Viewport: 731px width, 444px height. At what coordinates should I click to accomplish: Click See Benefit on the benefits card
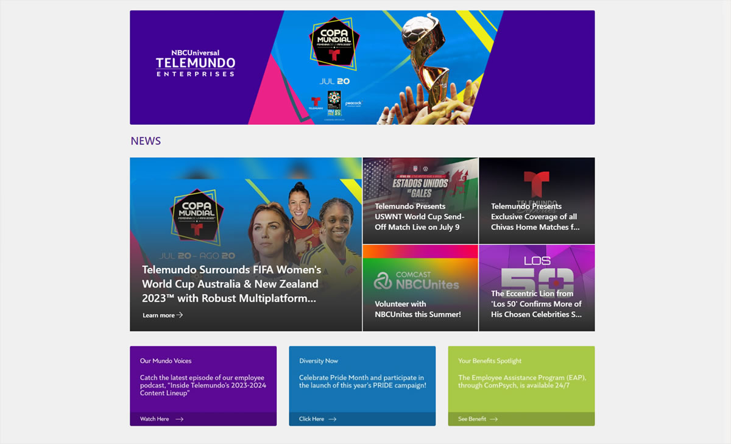(472, 419)
